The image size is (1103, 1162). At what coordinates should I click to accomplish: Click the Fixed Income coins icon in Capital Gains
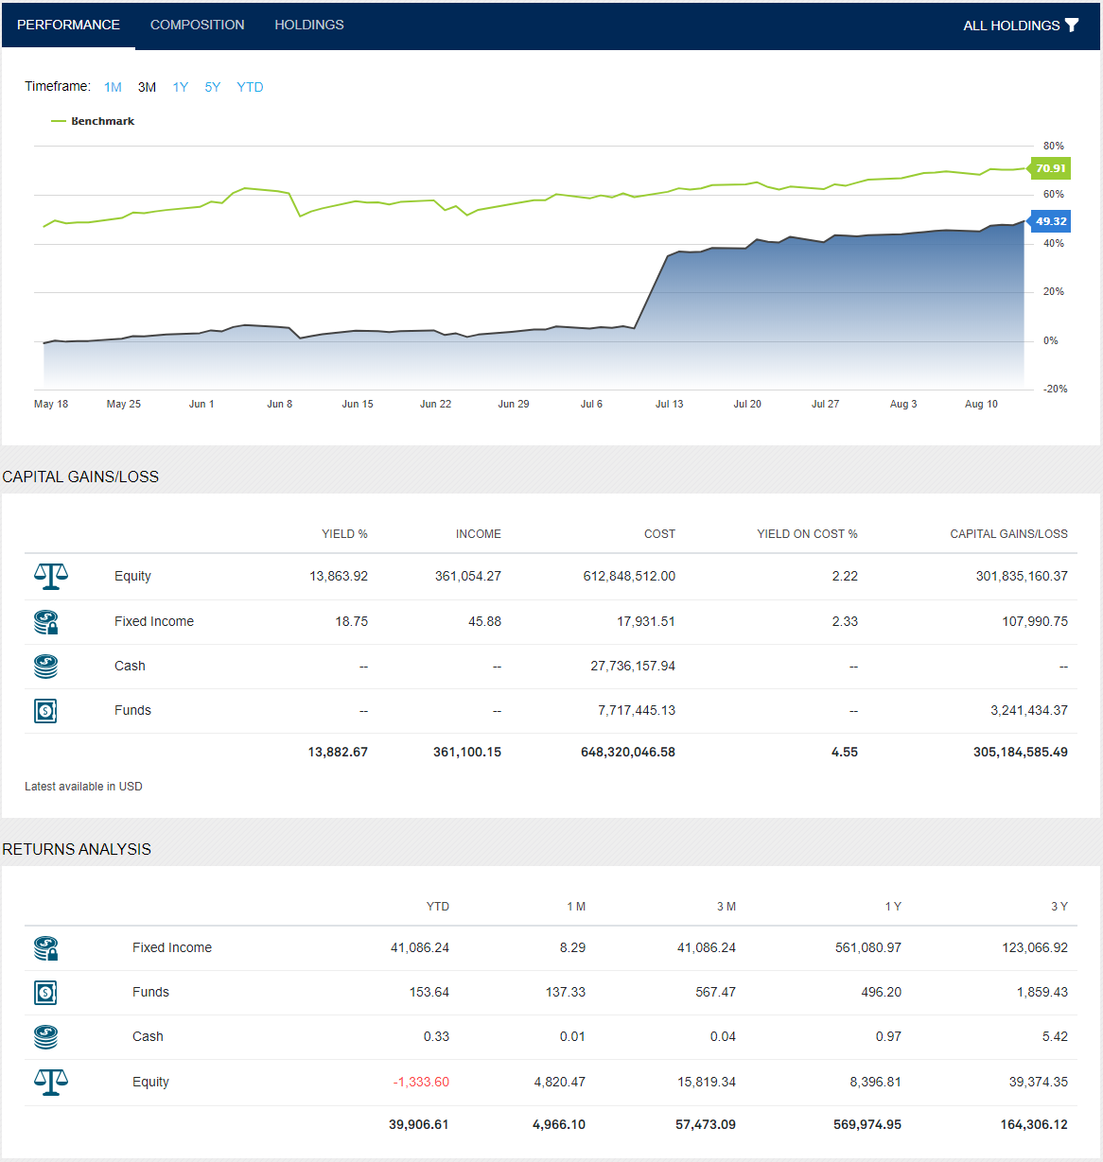[44, 621]
